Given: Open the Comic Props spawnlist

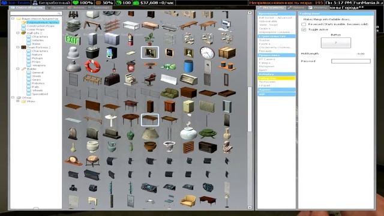Looking at the screenshot, I should tap(36, 29).
